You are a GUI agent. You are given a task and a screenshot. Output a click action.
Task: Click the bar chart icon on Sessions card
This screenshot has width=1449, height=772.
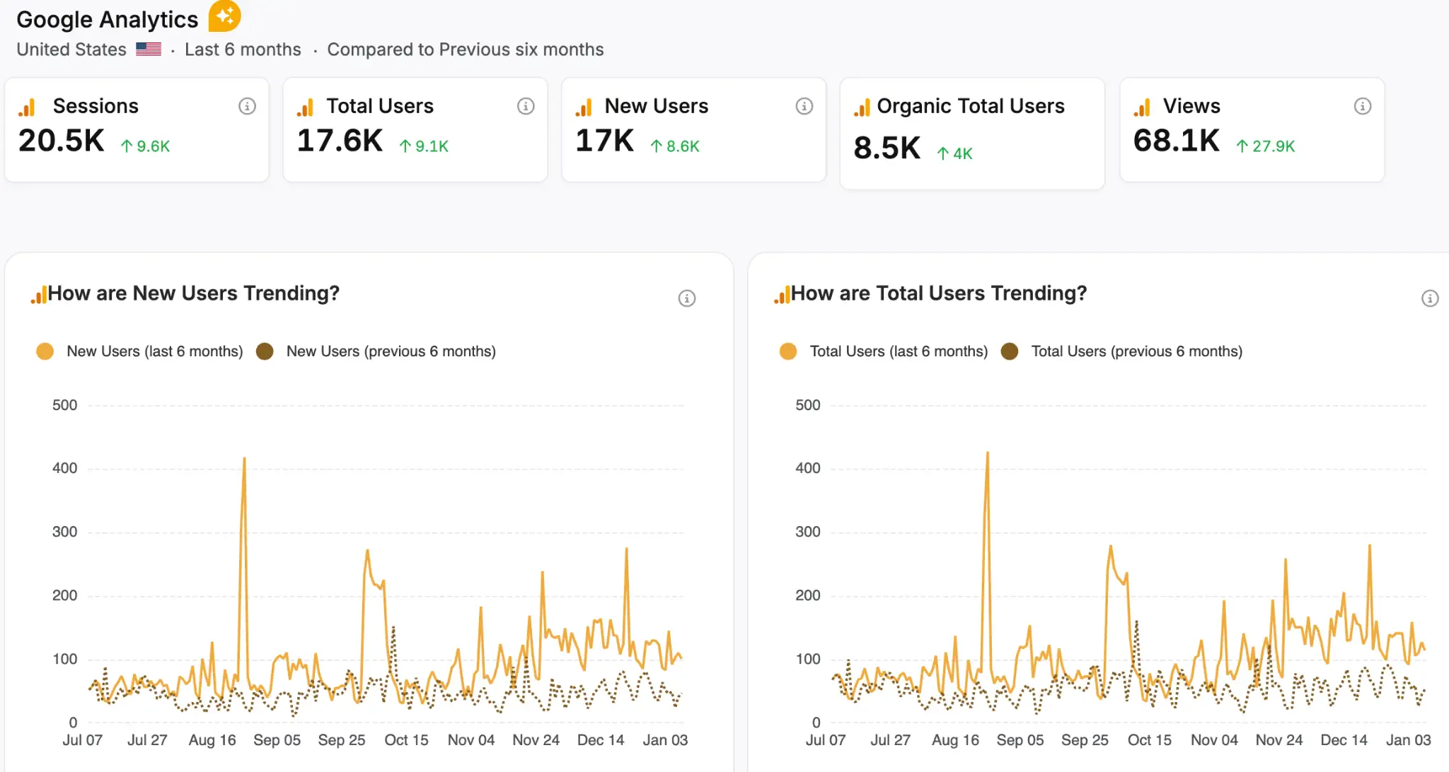28,107
